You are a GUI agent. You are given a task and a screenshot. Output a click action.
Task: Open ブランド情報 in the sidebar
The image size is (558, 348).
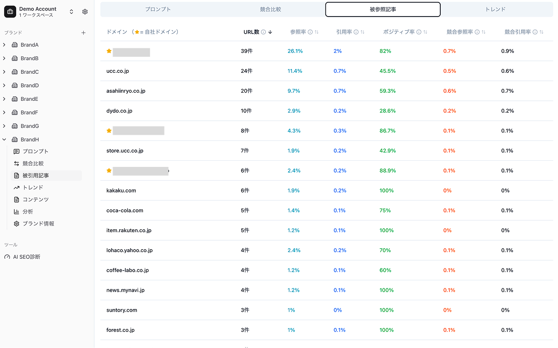tap(47, 224)
